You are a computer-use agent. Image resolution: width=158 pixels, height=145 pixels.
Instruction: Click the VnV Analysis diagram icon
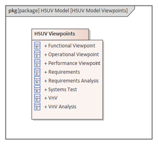[x=37, y=107]
